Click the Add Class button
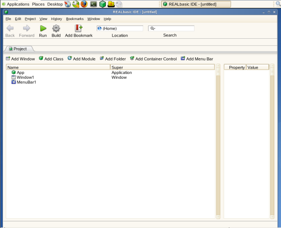Viewport: 281px width, 228px height. point(51,59)
